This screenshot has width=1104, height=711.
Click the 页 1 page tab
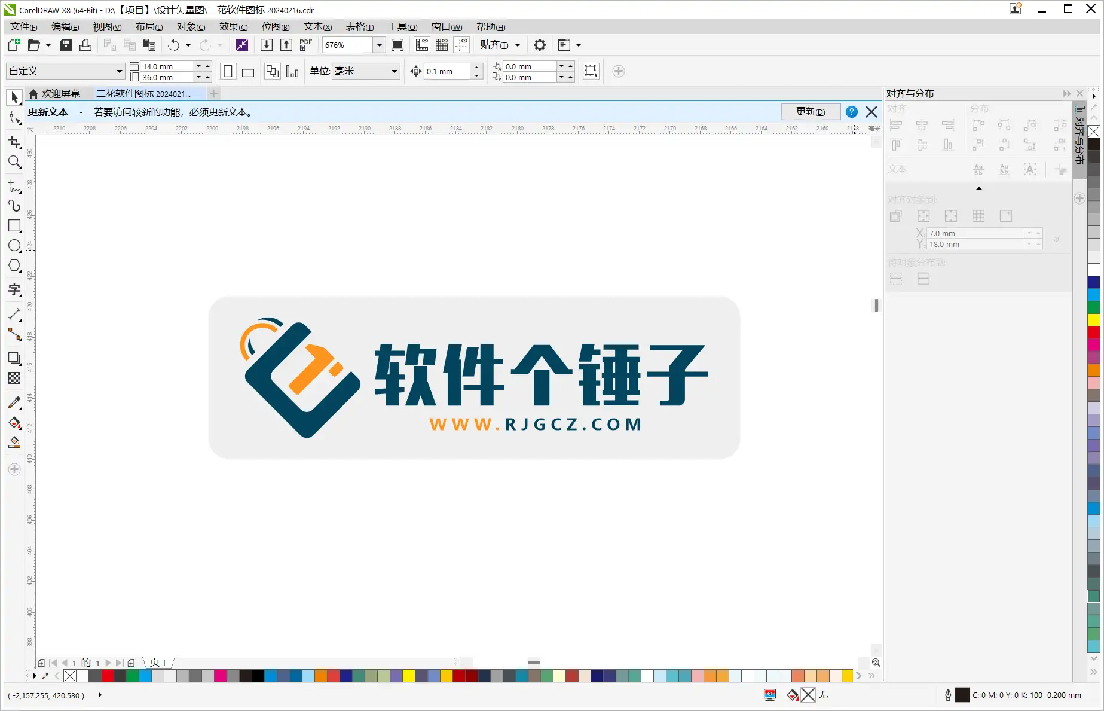click(158, 663)
